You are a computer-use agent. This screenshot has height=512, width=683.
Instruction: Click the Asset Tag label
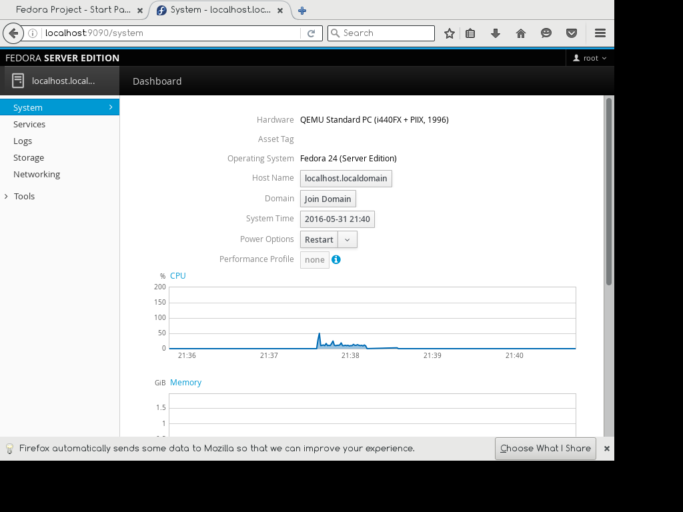(275, 139)
